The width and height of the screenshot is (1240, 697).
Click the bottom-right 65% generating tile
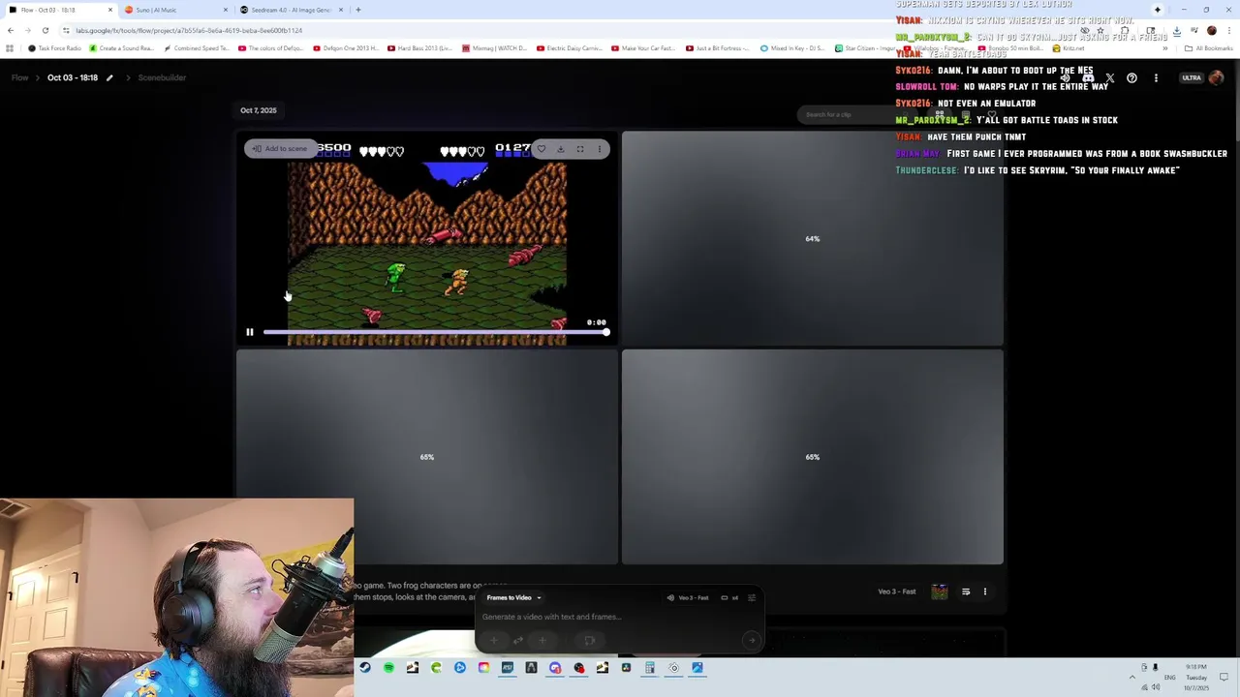812,457
